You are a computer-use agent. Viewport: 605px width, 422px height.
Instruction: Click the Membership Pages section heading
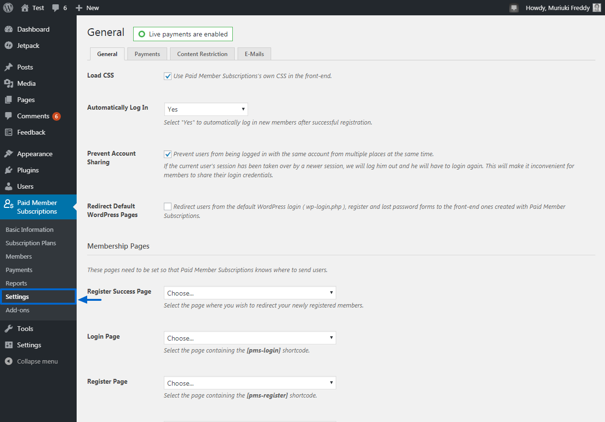point(118,246)
